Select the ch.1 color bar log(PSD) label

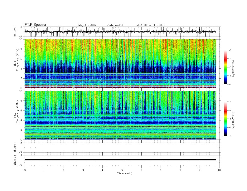[234, 68]
